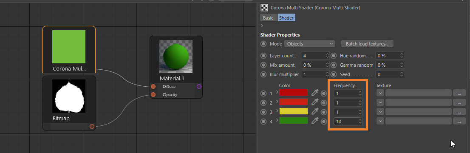
Task: Toggle the Layer count animation dot
Action: coord(263,56)
